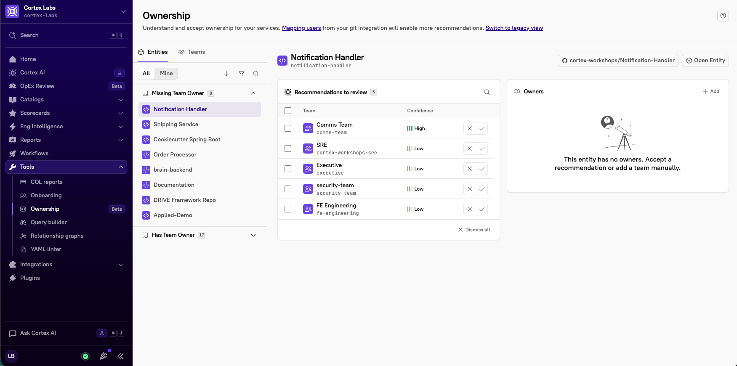This screenshot has width=737, height=366.
Task: Expand the Integrations menu
Action: (66, 265)
